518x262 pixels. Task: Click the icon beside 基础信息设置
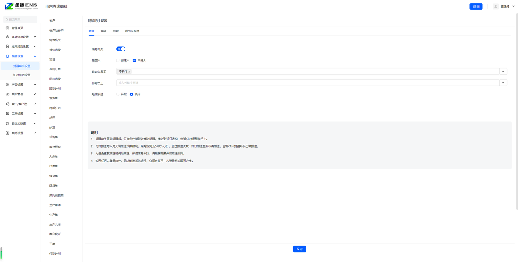click(8, 37)
